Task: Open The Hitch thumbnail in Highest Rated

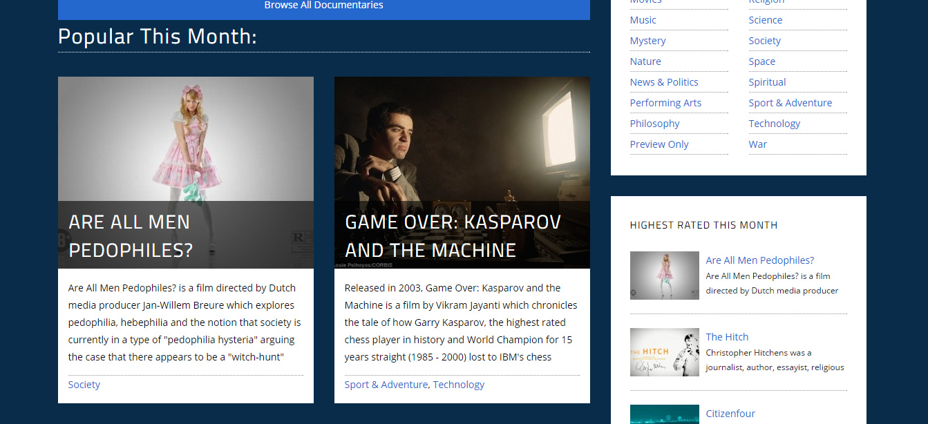Action: 665,352
